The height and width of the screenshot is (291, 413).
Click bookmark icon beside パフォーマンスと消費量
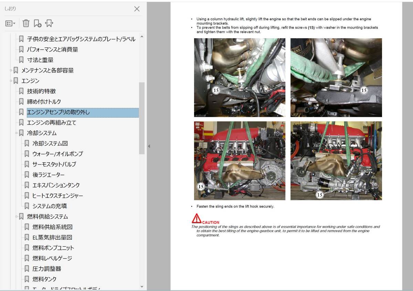click(x=21, y=50)
